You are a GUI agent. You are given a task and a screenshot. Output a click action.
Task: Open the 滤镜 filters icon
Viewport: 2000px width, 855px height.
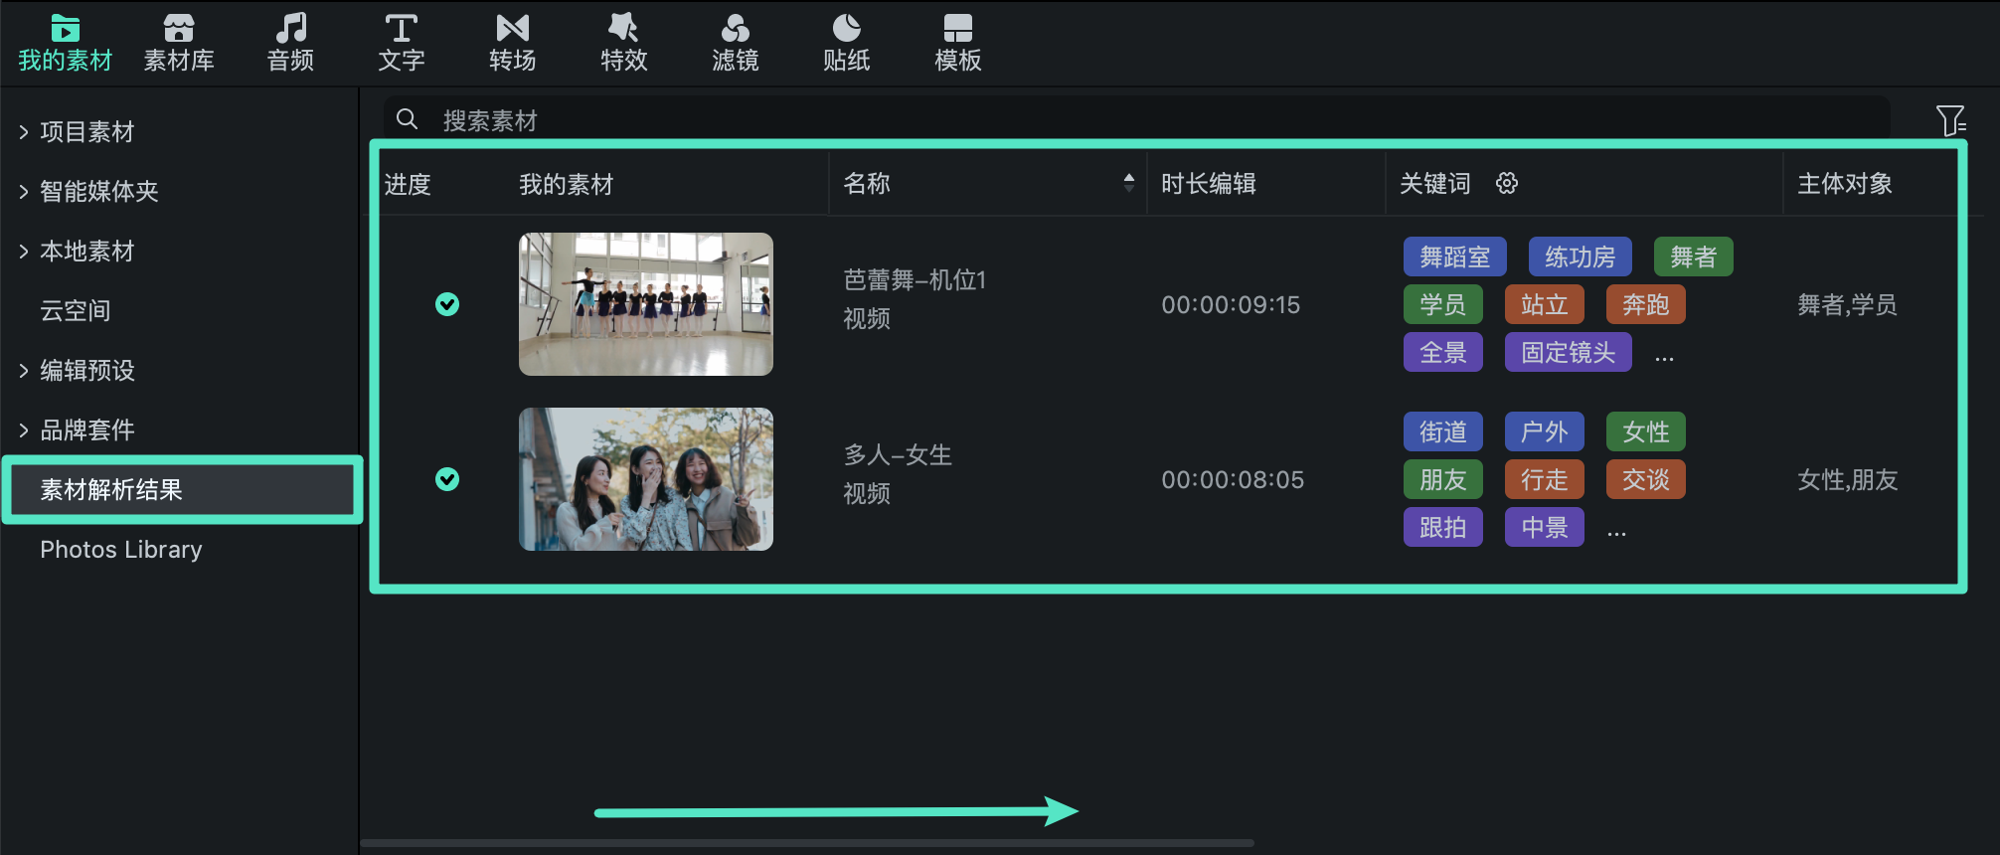point(736,28)
